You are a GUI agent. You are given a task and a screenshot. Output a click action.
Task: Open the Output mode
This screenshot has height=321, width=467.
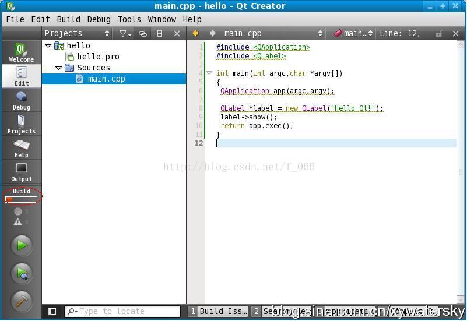coord(21,172)
